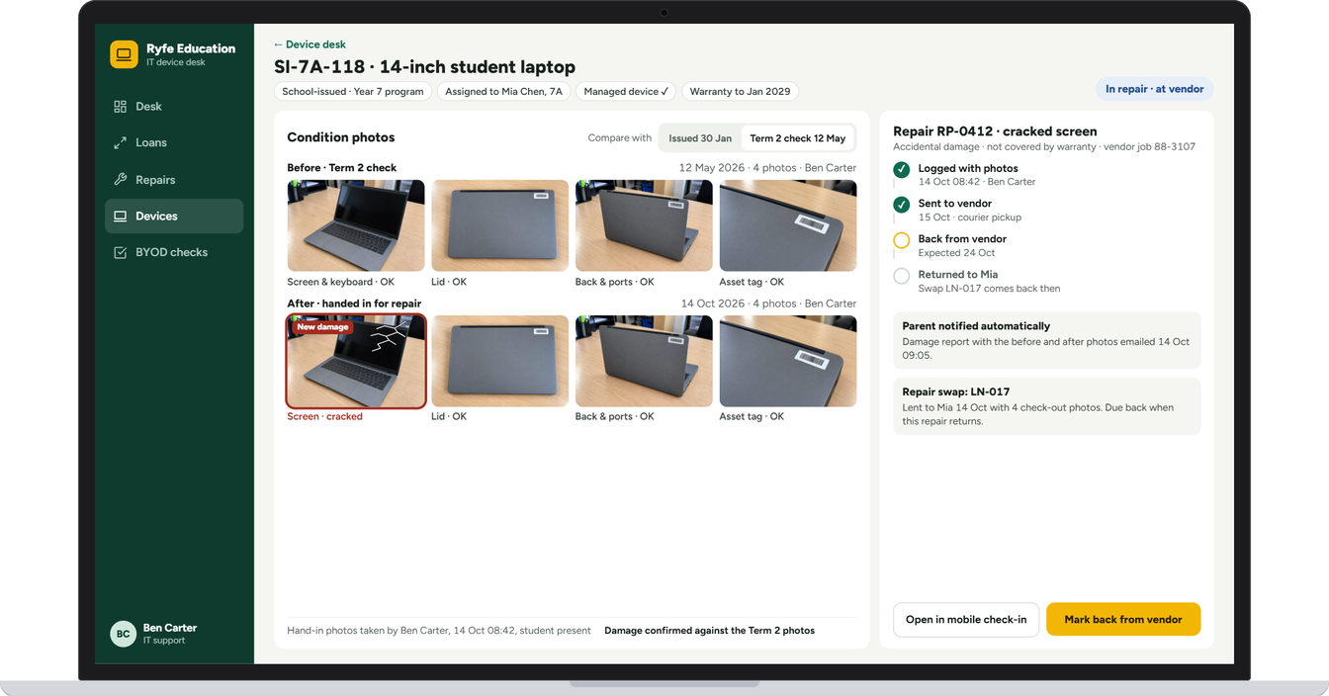
Task: Open the after cracked screen photo
Action: [356, 361]
